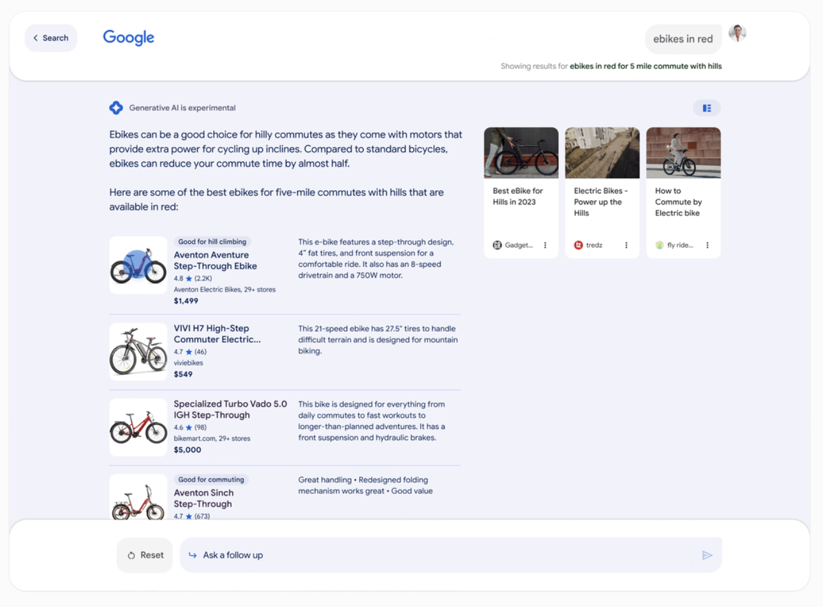Viewport: 823px width, 607px height.
Task: Open more options for fly rides card
Action: [707, 245]
